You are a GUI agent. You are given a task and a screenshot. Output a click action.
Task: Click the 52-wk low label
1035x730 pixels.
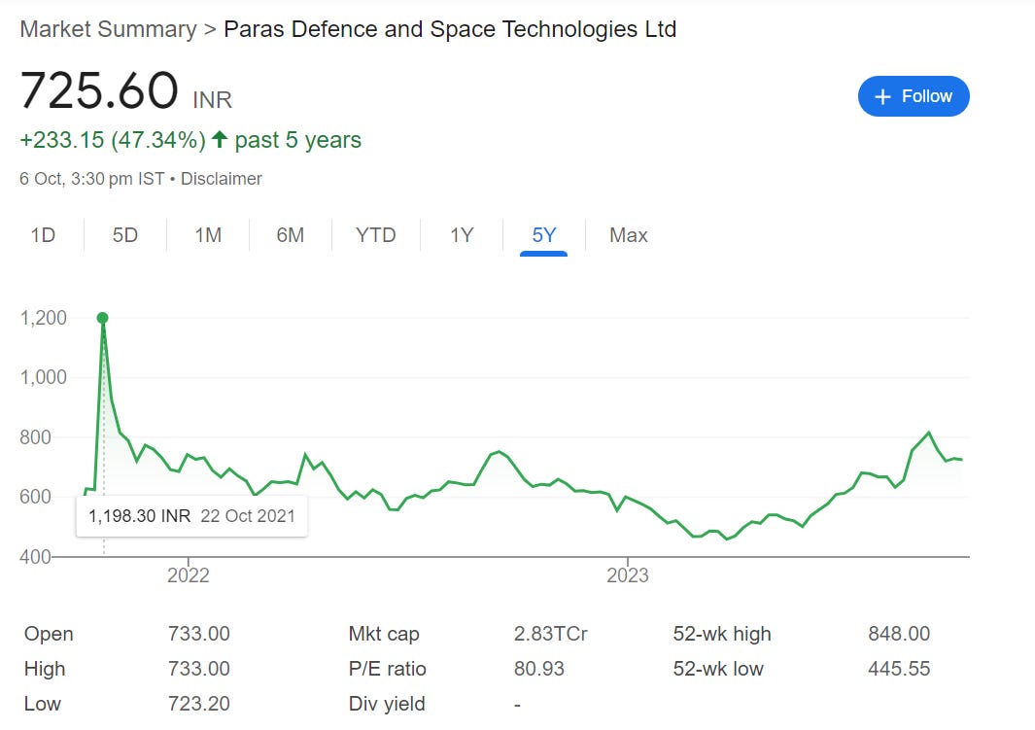718,669
